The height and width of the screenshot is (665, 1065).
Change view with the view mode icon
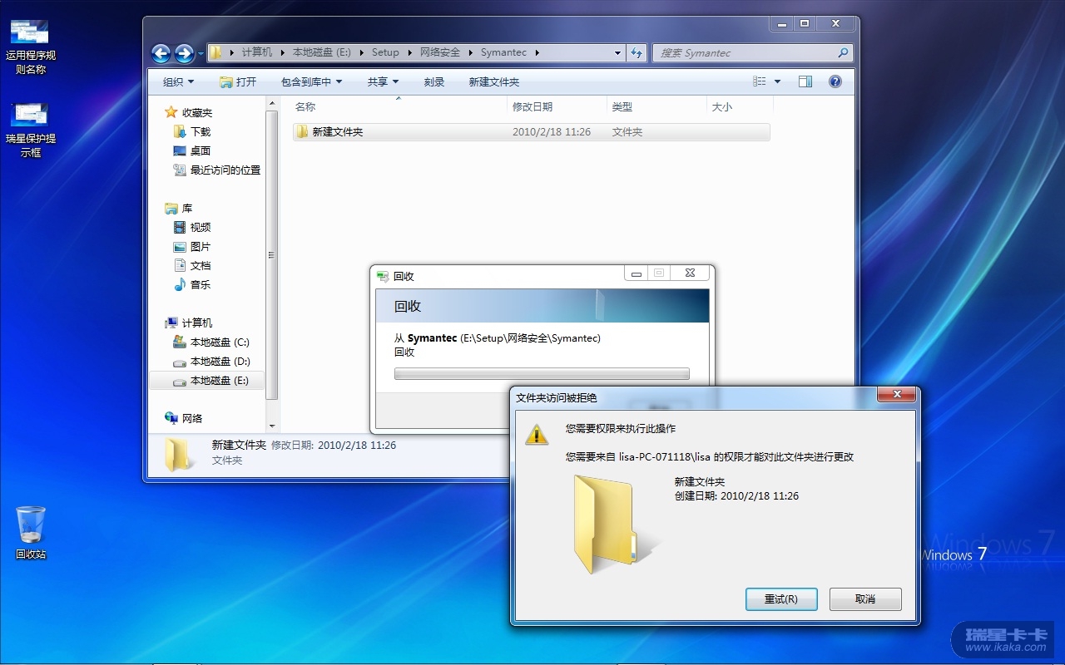tap(760, 81)
